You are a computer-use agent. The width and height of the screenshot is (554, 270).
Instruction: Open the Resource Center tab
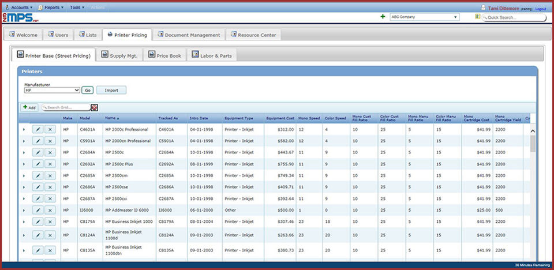point(253,35)
